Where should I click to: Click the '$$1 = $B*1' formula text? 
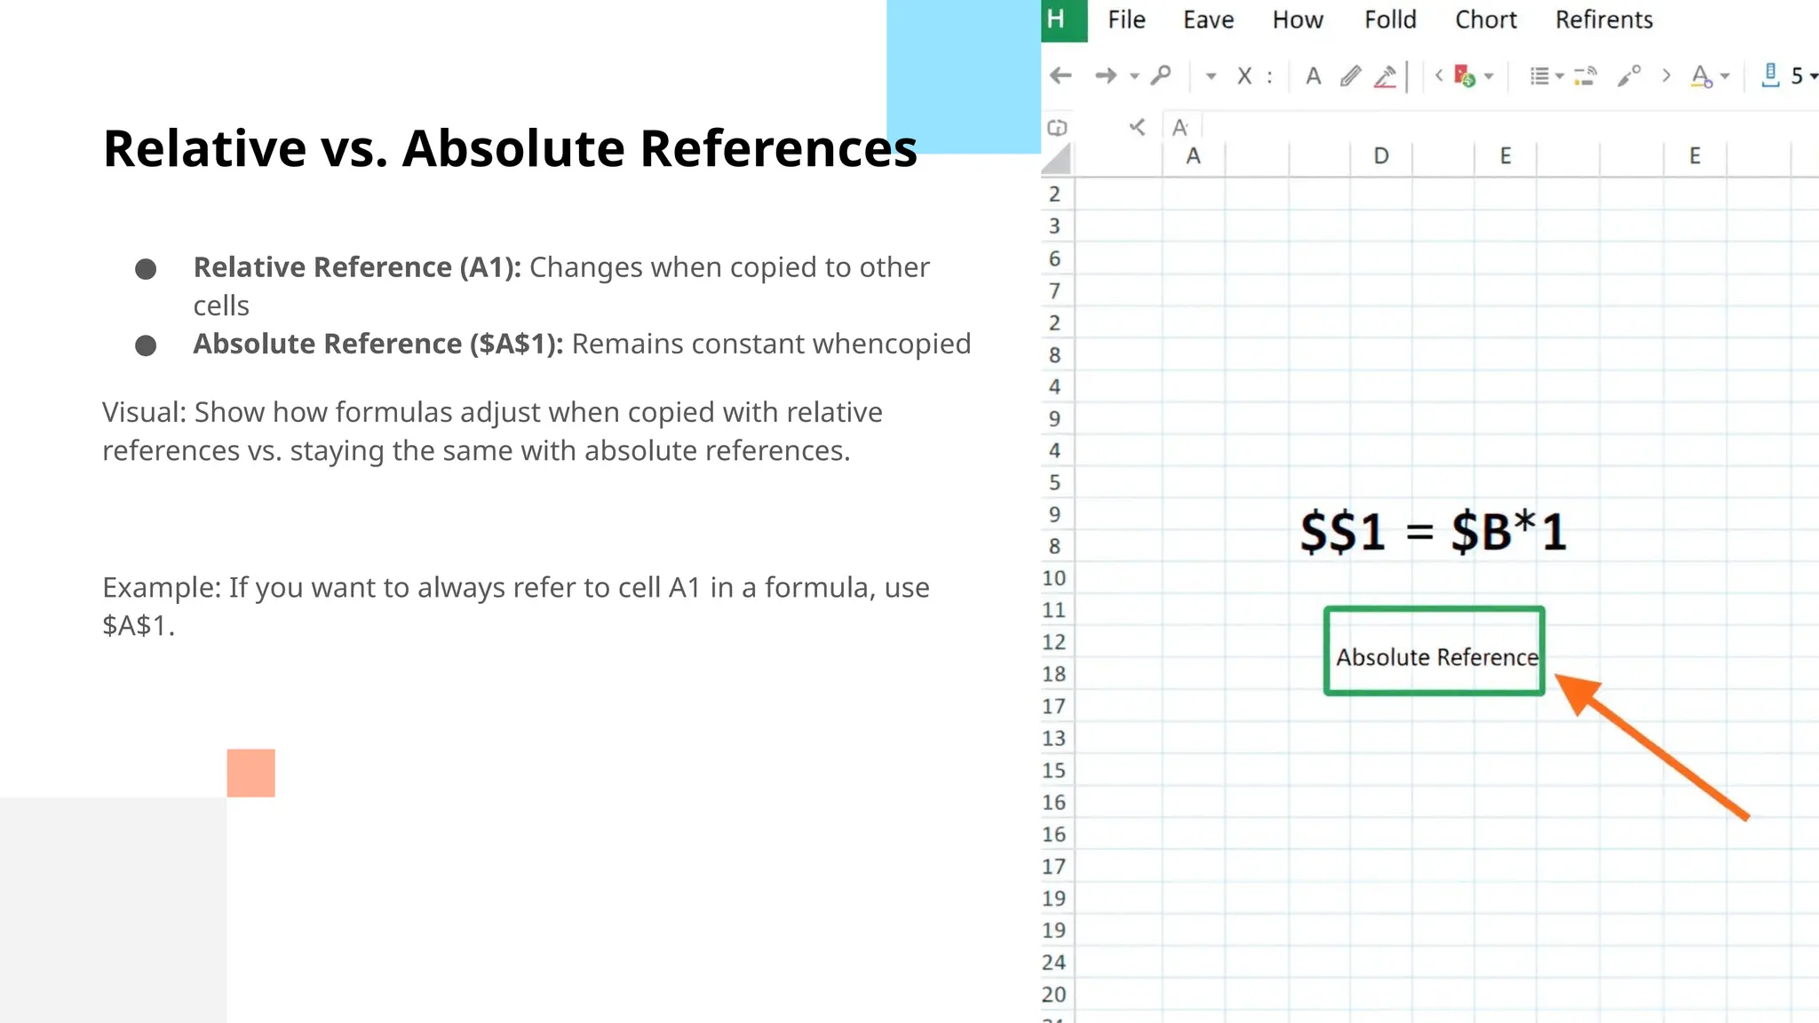click(1434, 532)
